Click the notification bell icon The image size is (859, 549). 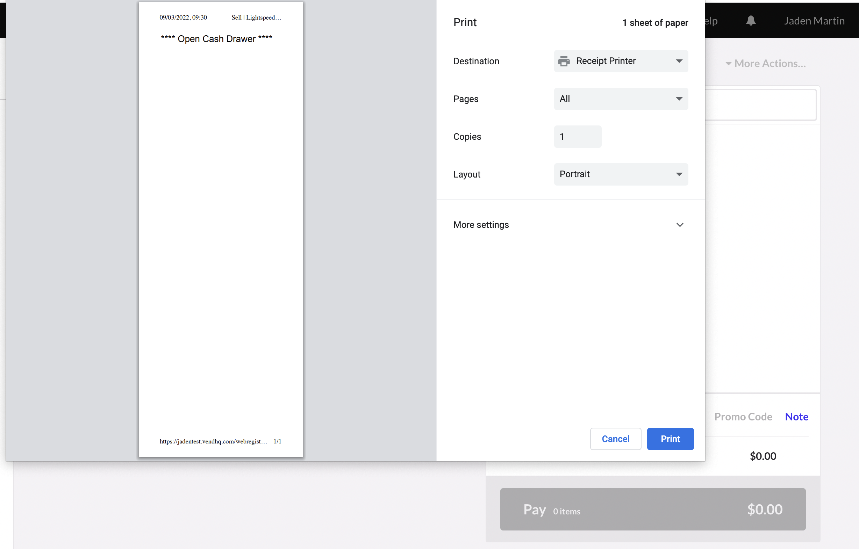(751, 21)
